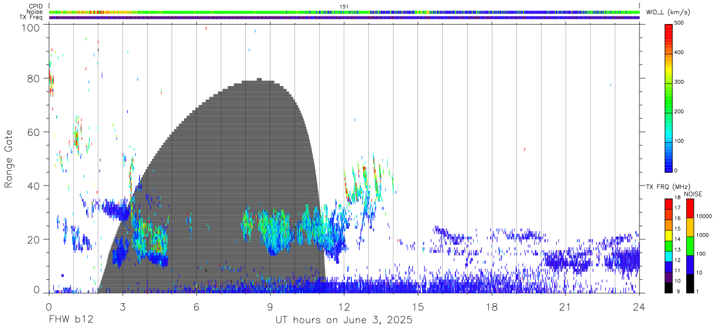Click the purple TX Freq strip at the top
This screenshot has width=719, height=332.
(x=344, y=18)
